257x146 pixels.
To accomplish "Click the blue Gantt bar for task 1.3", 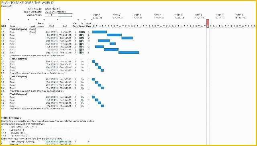I will 127,38.
